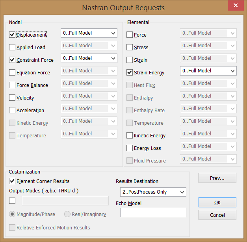The width and height of the screenshot is (247, 242).
Task: Tick the Stress checkbox
Action: pyautogui.click(x=130, y=47)
